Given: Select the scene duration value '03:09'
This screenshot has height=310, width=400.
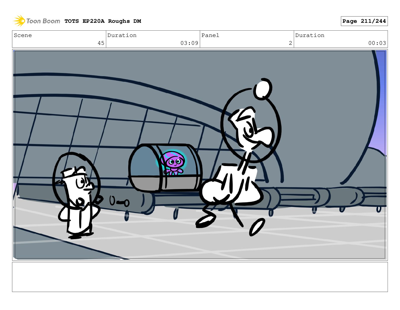Looking at the screenshot, I should point(189,43).
